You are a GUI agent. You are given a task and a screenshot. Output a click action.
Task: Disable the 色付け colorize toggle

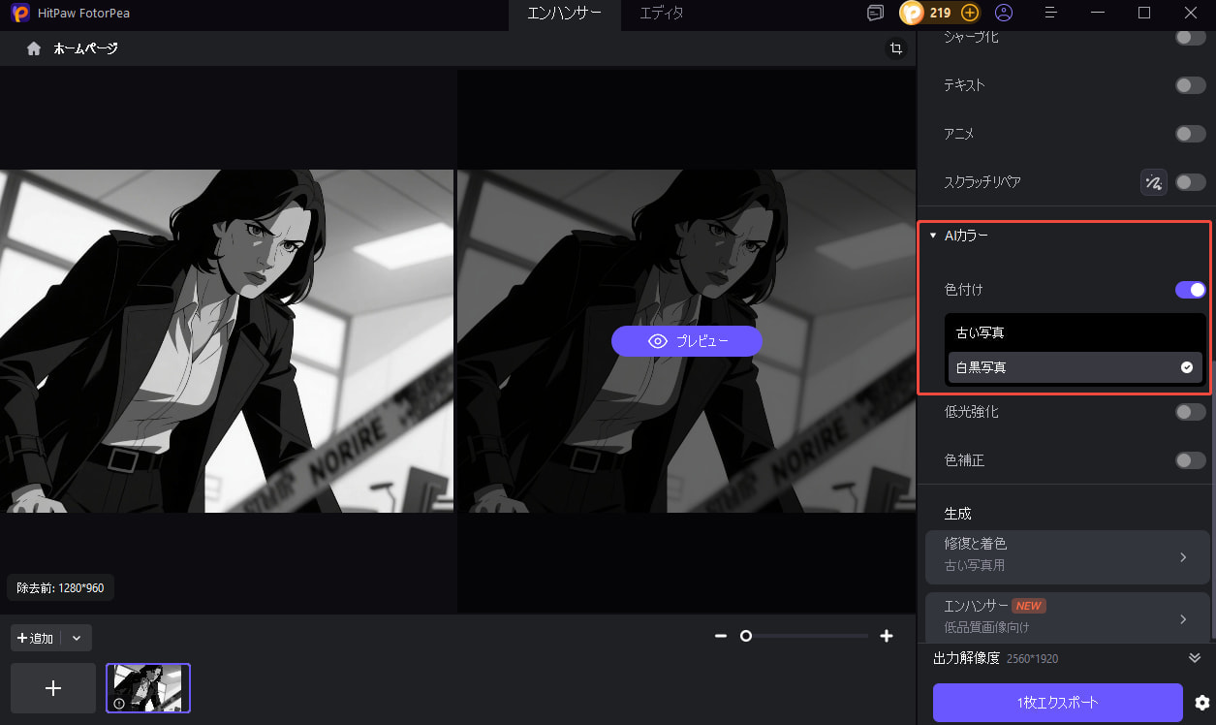[x=1190, y=290]
